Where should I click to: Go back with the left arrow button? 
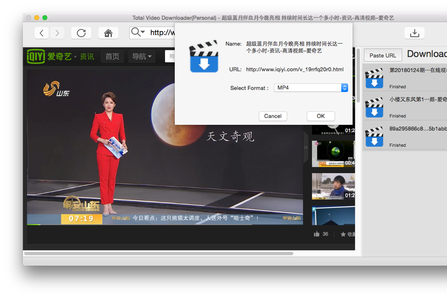(42, 33)
